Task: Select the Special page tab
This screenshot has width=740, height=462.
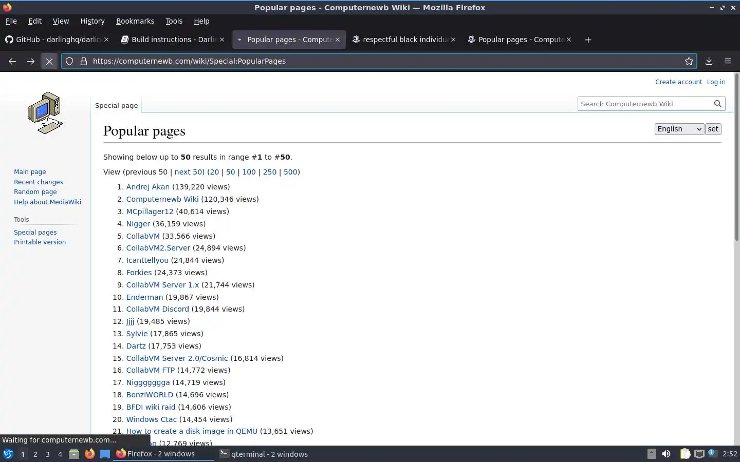Action: coord(116,105)
